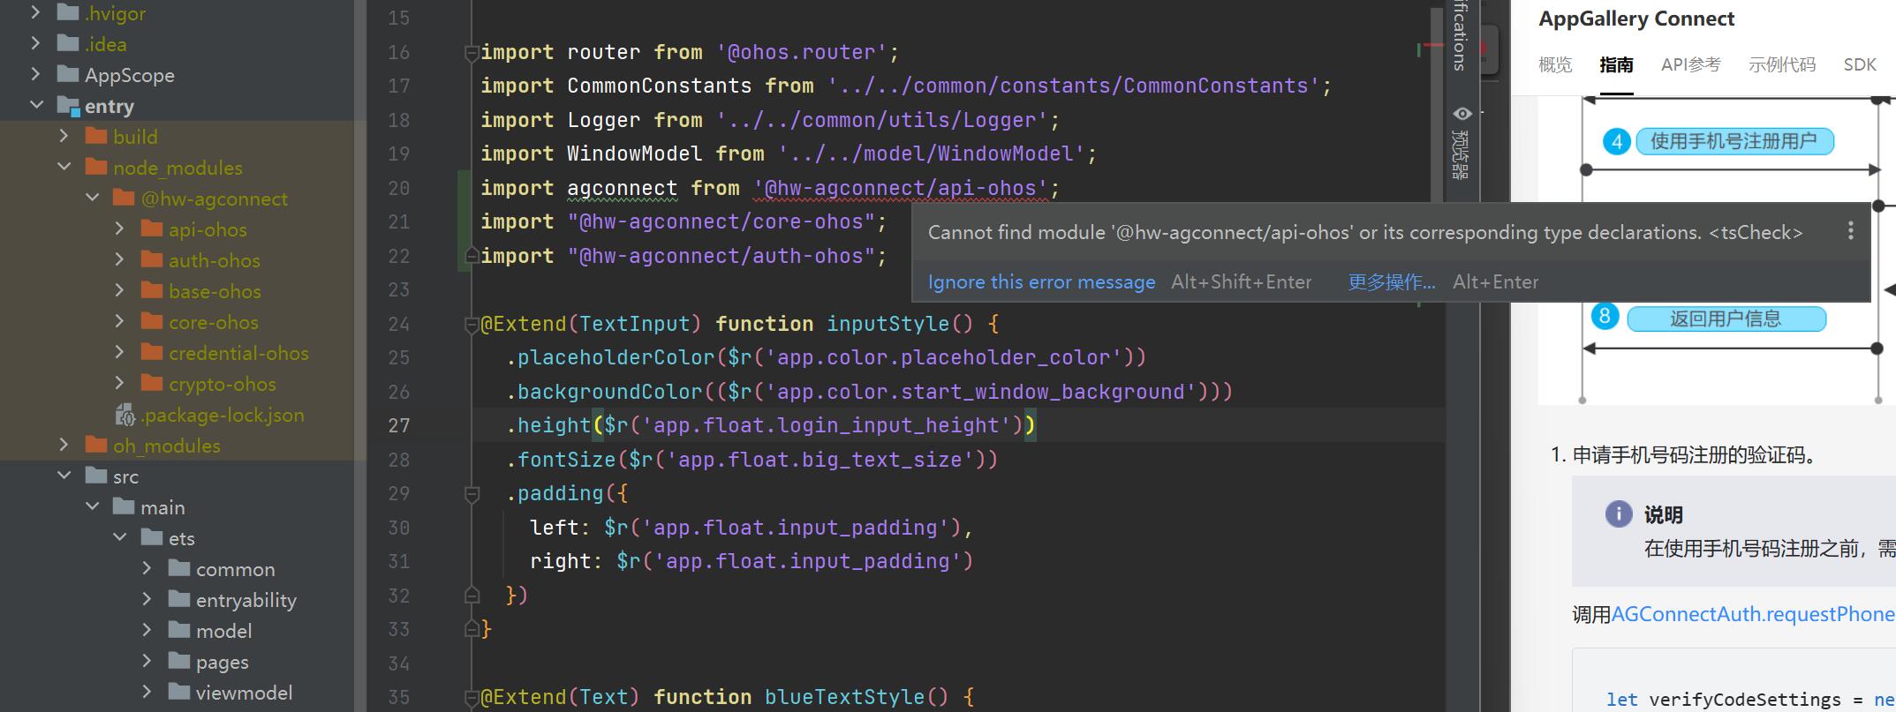Click the viewmodel folder icon
The image size is (1896, 712).
coord(179,692)
